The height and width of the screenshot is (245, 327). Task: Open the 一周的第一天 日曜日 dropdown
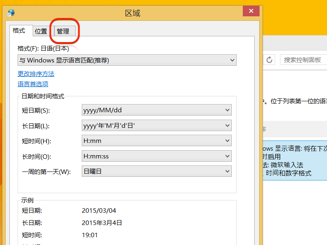click(x=157, y=171)
